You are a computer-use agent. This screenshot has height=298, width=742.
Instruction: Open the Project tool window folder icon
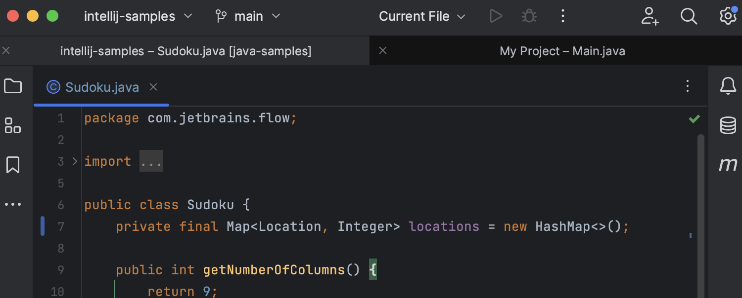[13, 86]
